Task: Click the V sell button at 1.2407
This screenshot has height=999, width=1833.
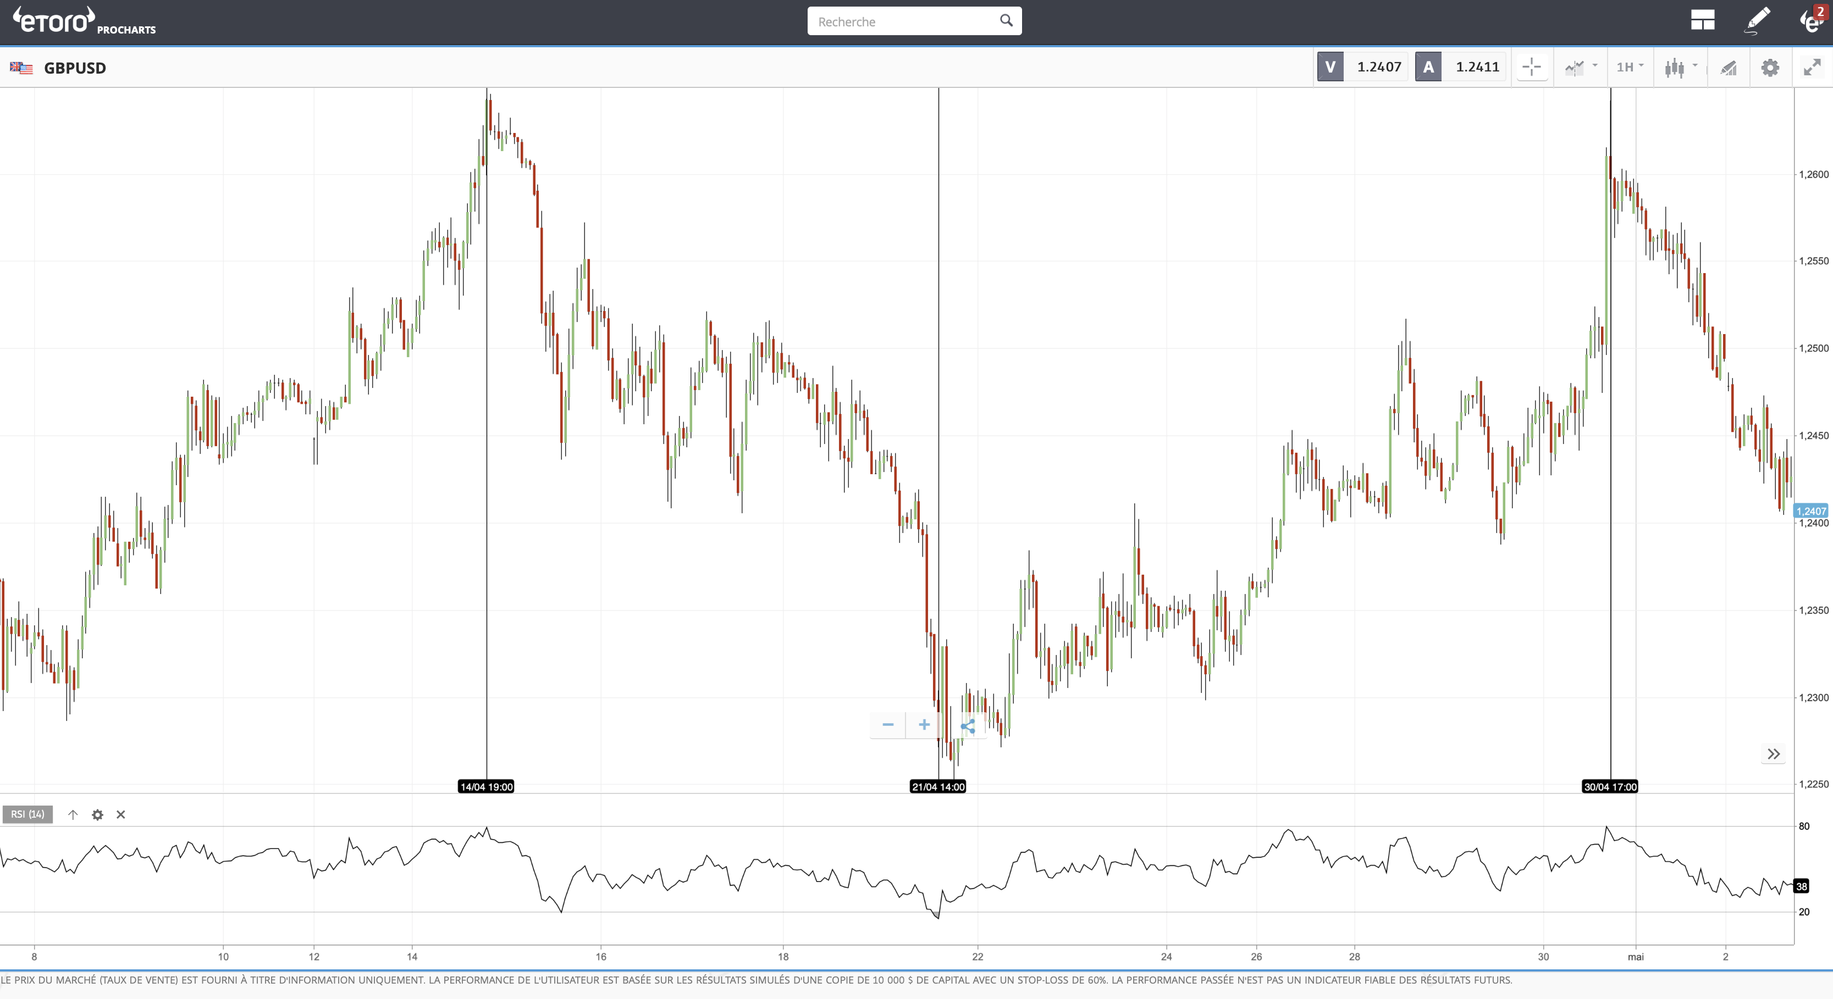Action: [x=1361, y=67]
